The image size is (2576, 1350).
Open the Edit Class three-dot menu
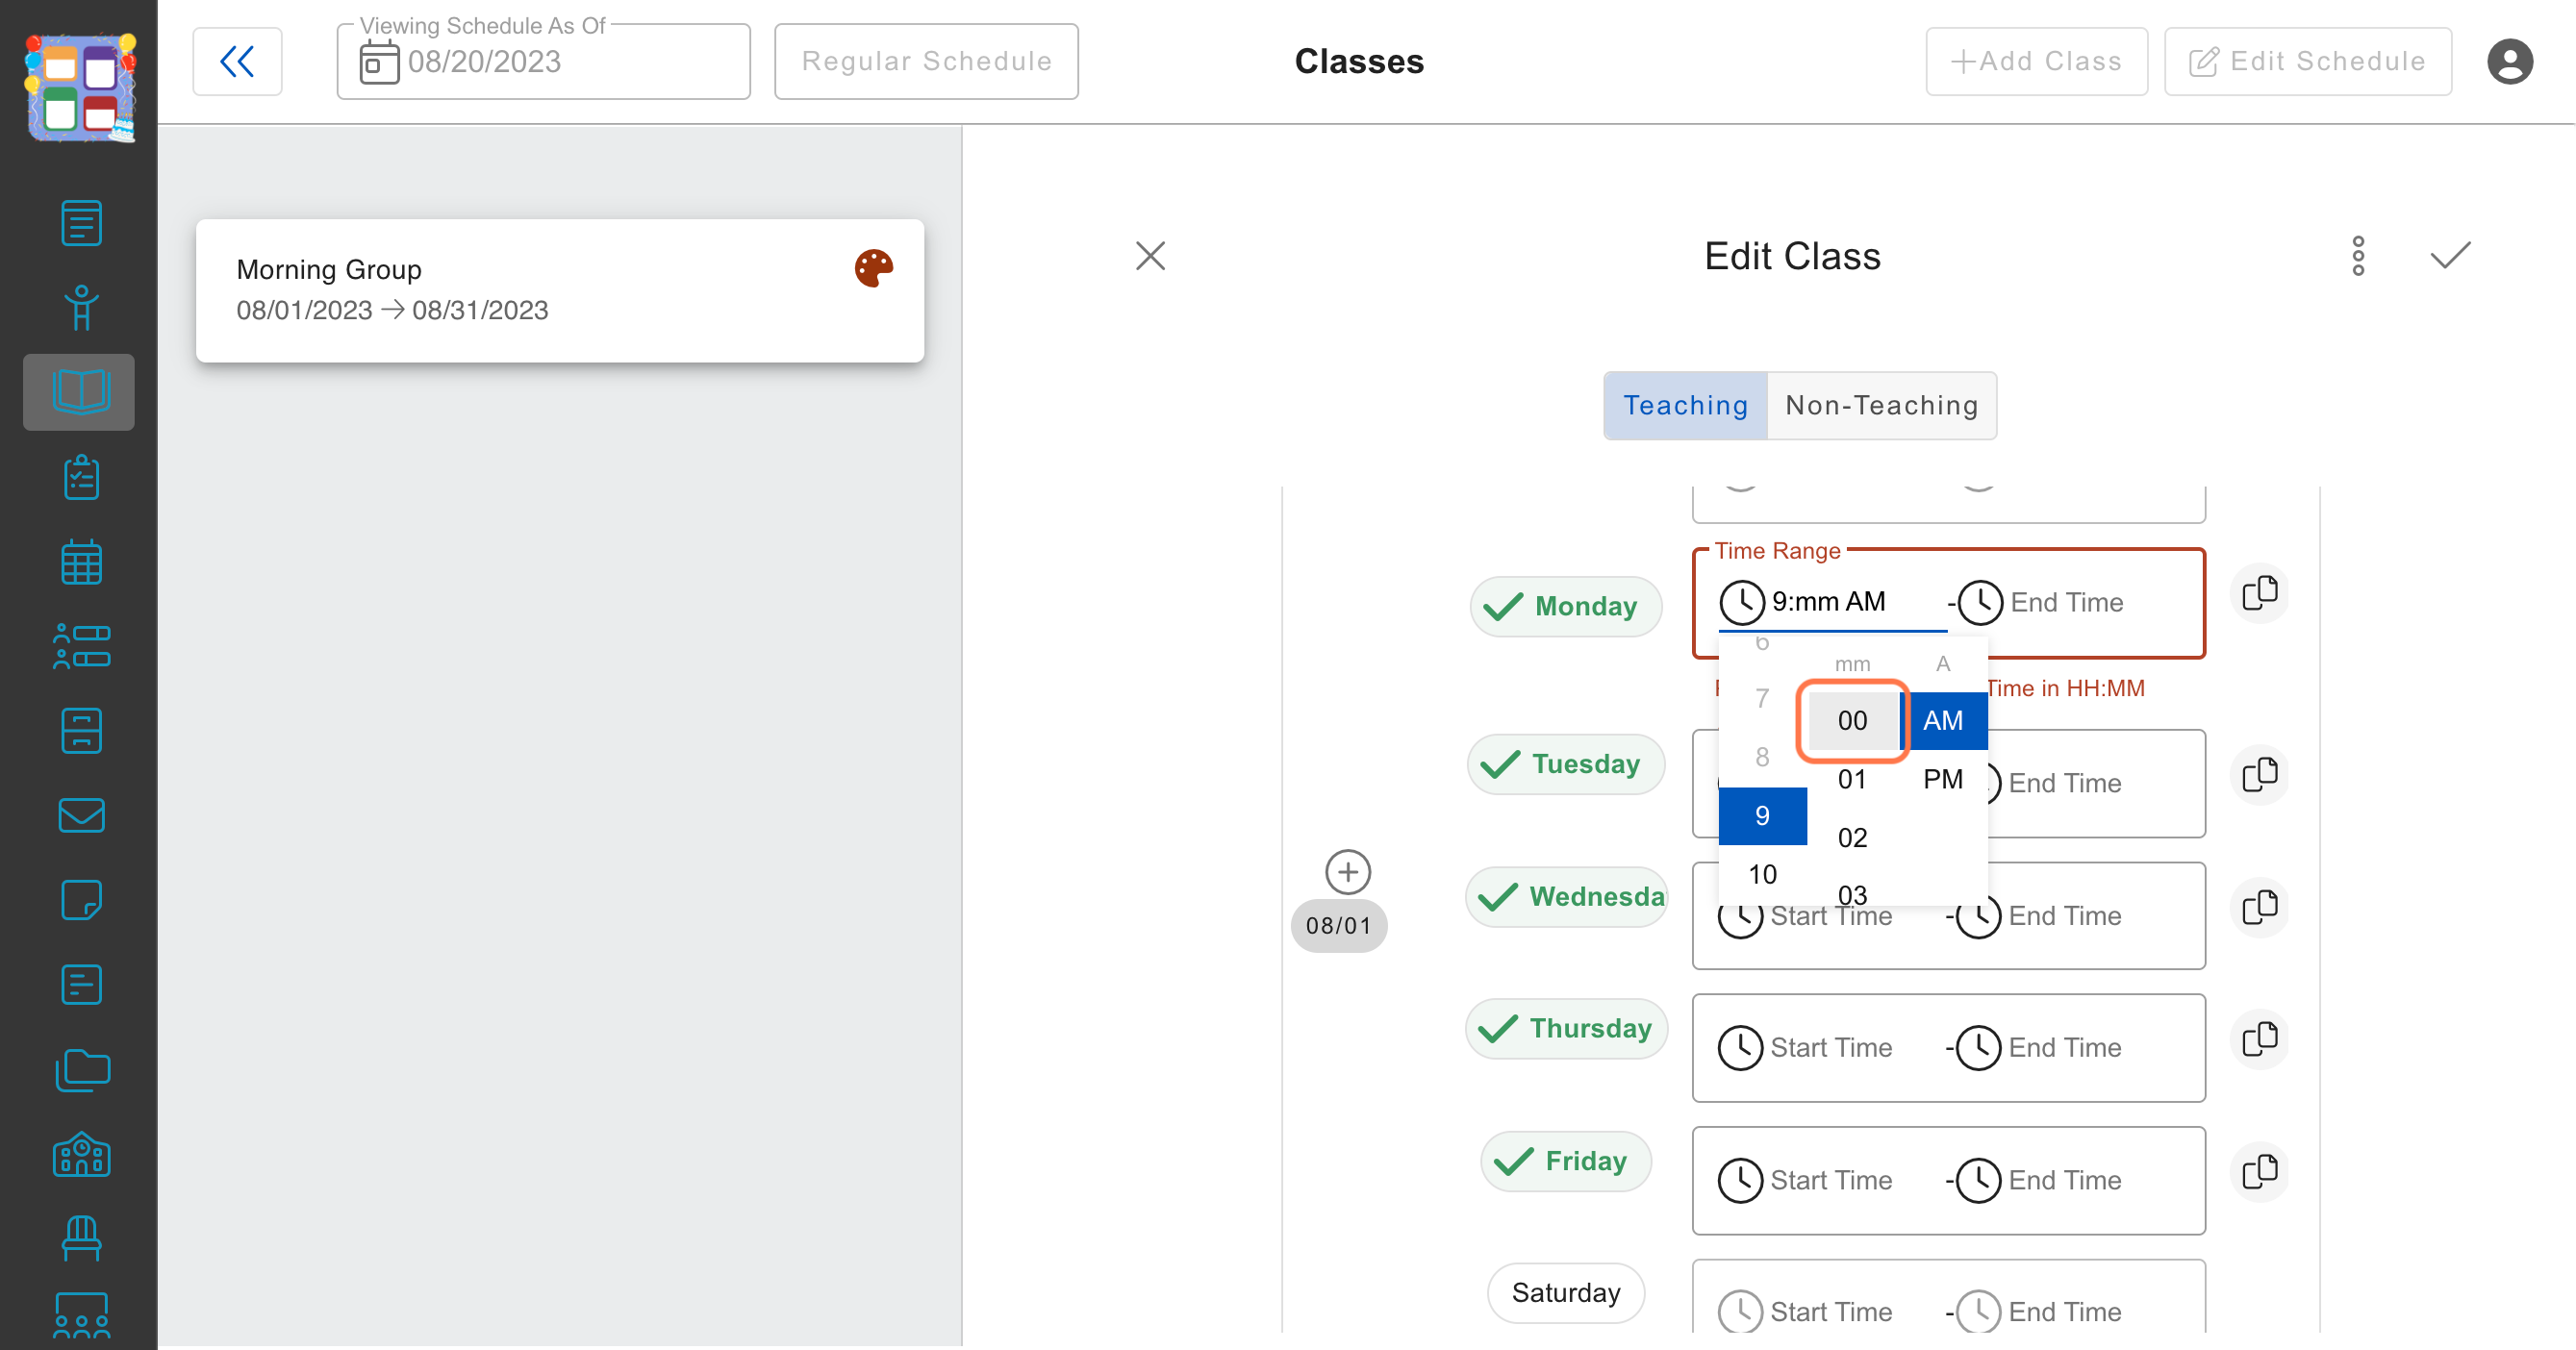[2358, 256]
